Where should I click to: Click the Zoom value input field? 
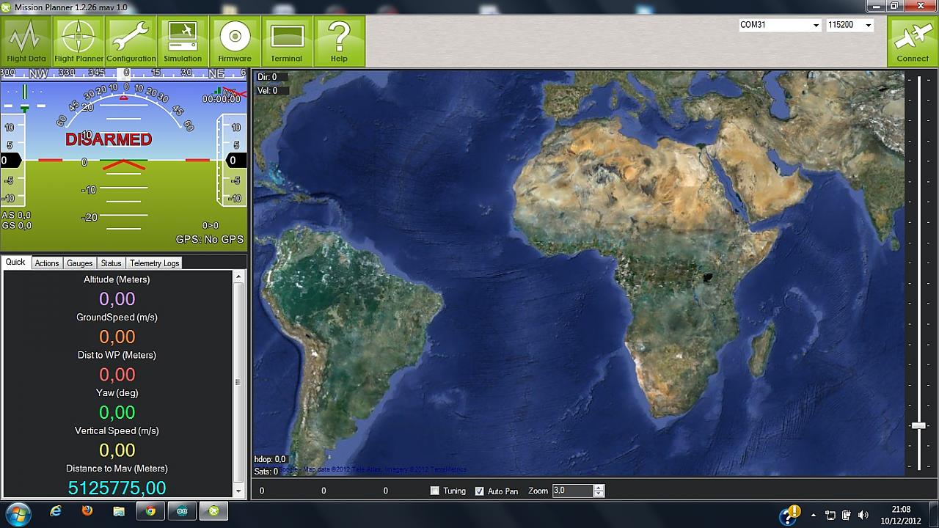click(x=571, y=491)
